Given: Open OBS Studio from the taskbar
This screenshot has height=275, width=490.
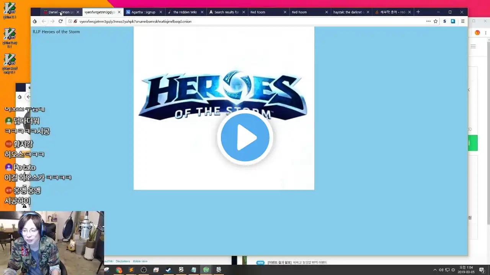Looking at the screenshot, I should pyautogui.click(x=144, y=270).
